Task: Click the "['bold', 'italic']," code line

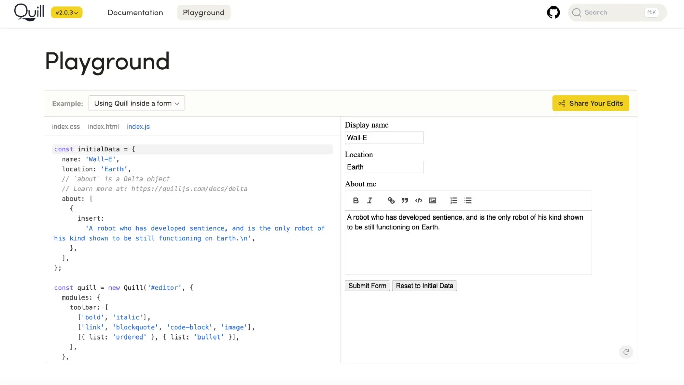Action: [114, 317]
